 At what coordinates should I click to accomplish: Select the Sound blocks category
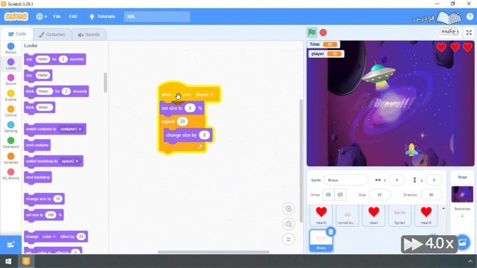coord(11,80)
